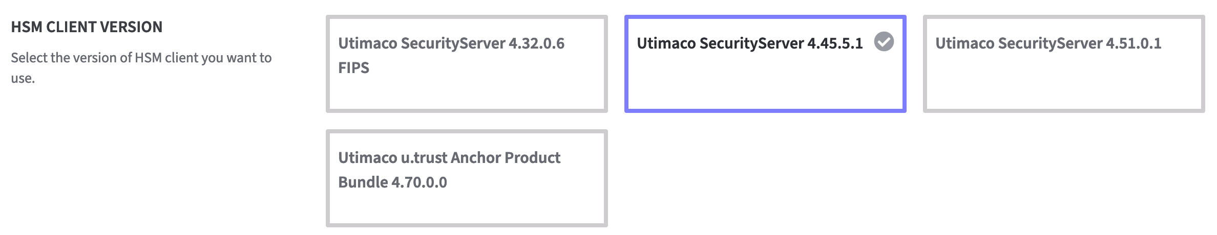1217x235 pixels.
Task: Click the "Utimaco SecurityServer 4.32.0.6" text line
Action: [451, 43]
